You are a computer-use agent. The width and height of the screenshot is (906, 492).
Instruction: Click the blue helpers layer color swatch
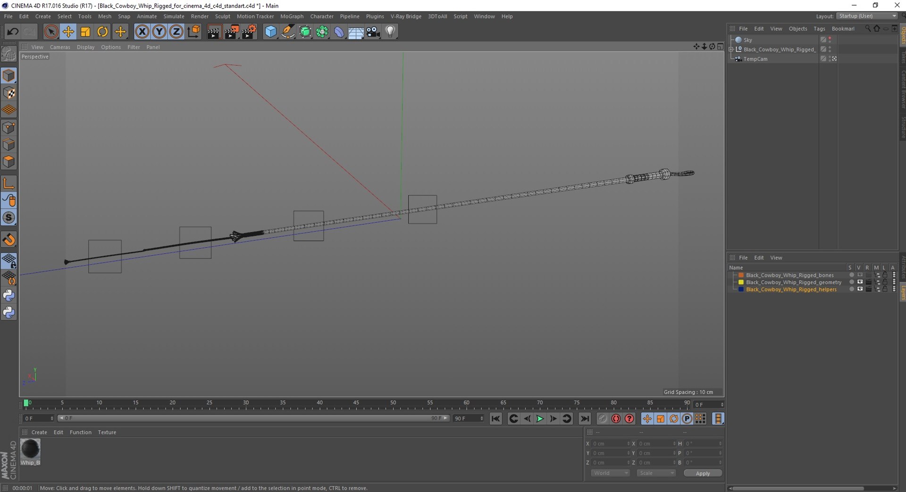click(x=741, y=289)
